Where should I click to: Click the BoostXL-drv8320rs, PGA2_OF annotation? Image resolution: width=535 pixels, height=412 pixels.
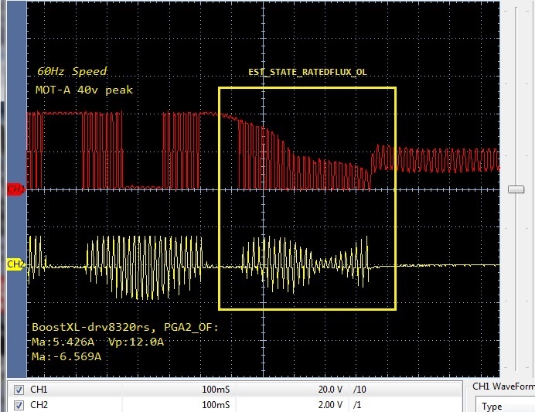(x=125, y=328)
